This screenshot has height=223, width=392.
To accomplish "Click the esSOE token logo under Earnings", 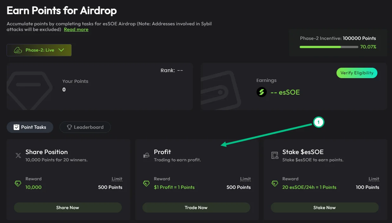I will tap(262, 92).
